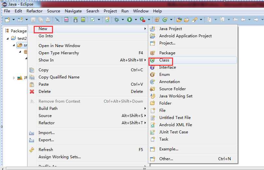Choose Copy from context menu
Image resolution: width=264 pixels, height=170 pixels.
88,70
